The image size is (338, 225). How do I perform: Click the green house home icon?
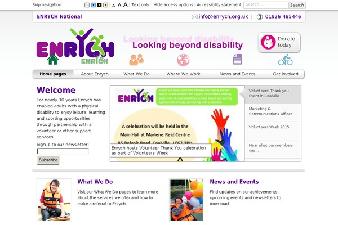click(x=53, y=60)
